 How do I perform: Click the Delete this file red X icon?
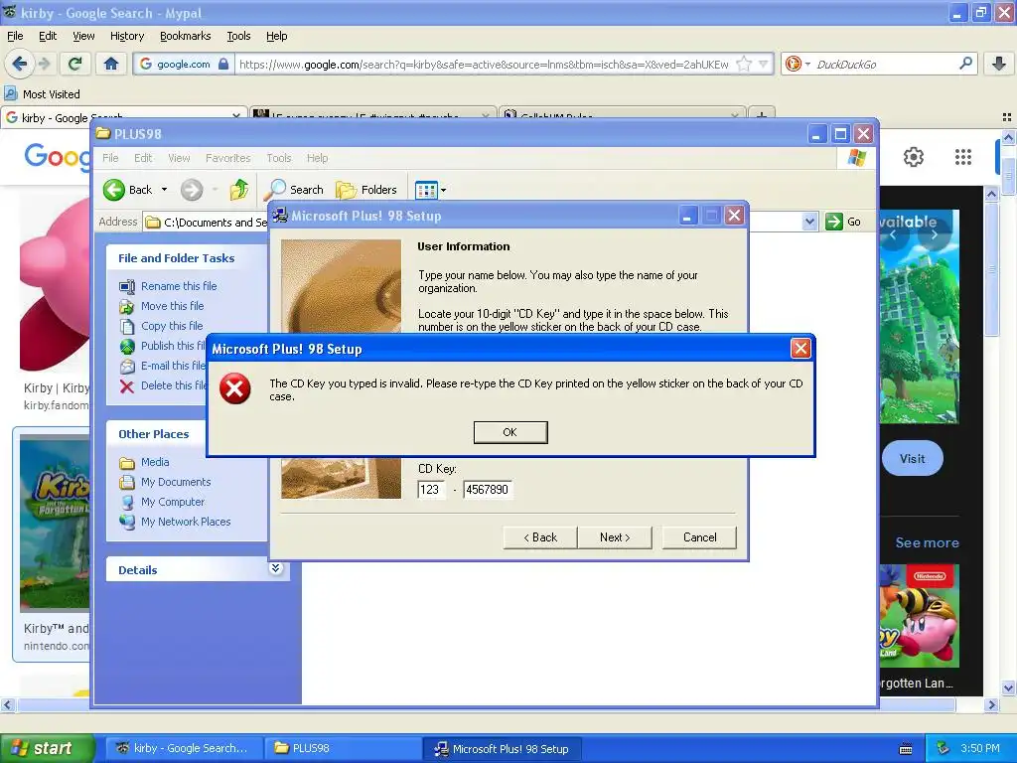[x=127, y=386]
